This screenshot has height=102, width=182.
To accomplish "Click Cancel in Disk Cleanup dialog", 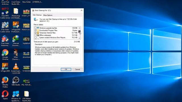I will coord(77,69).
